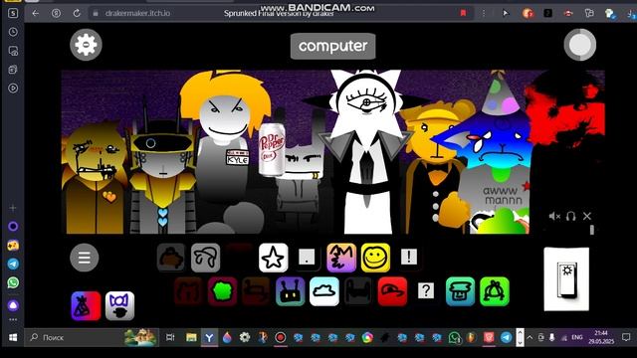Image resolution: width=637 pixels, height=358 pixels.
Task: Choose the white square dot sound icon
Action: tap(307, 258)
